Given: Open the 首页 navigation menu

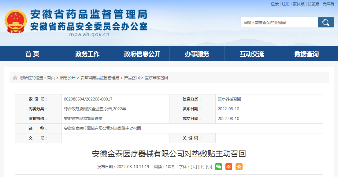Looking at the screenshot, I should tap(32, 54).
